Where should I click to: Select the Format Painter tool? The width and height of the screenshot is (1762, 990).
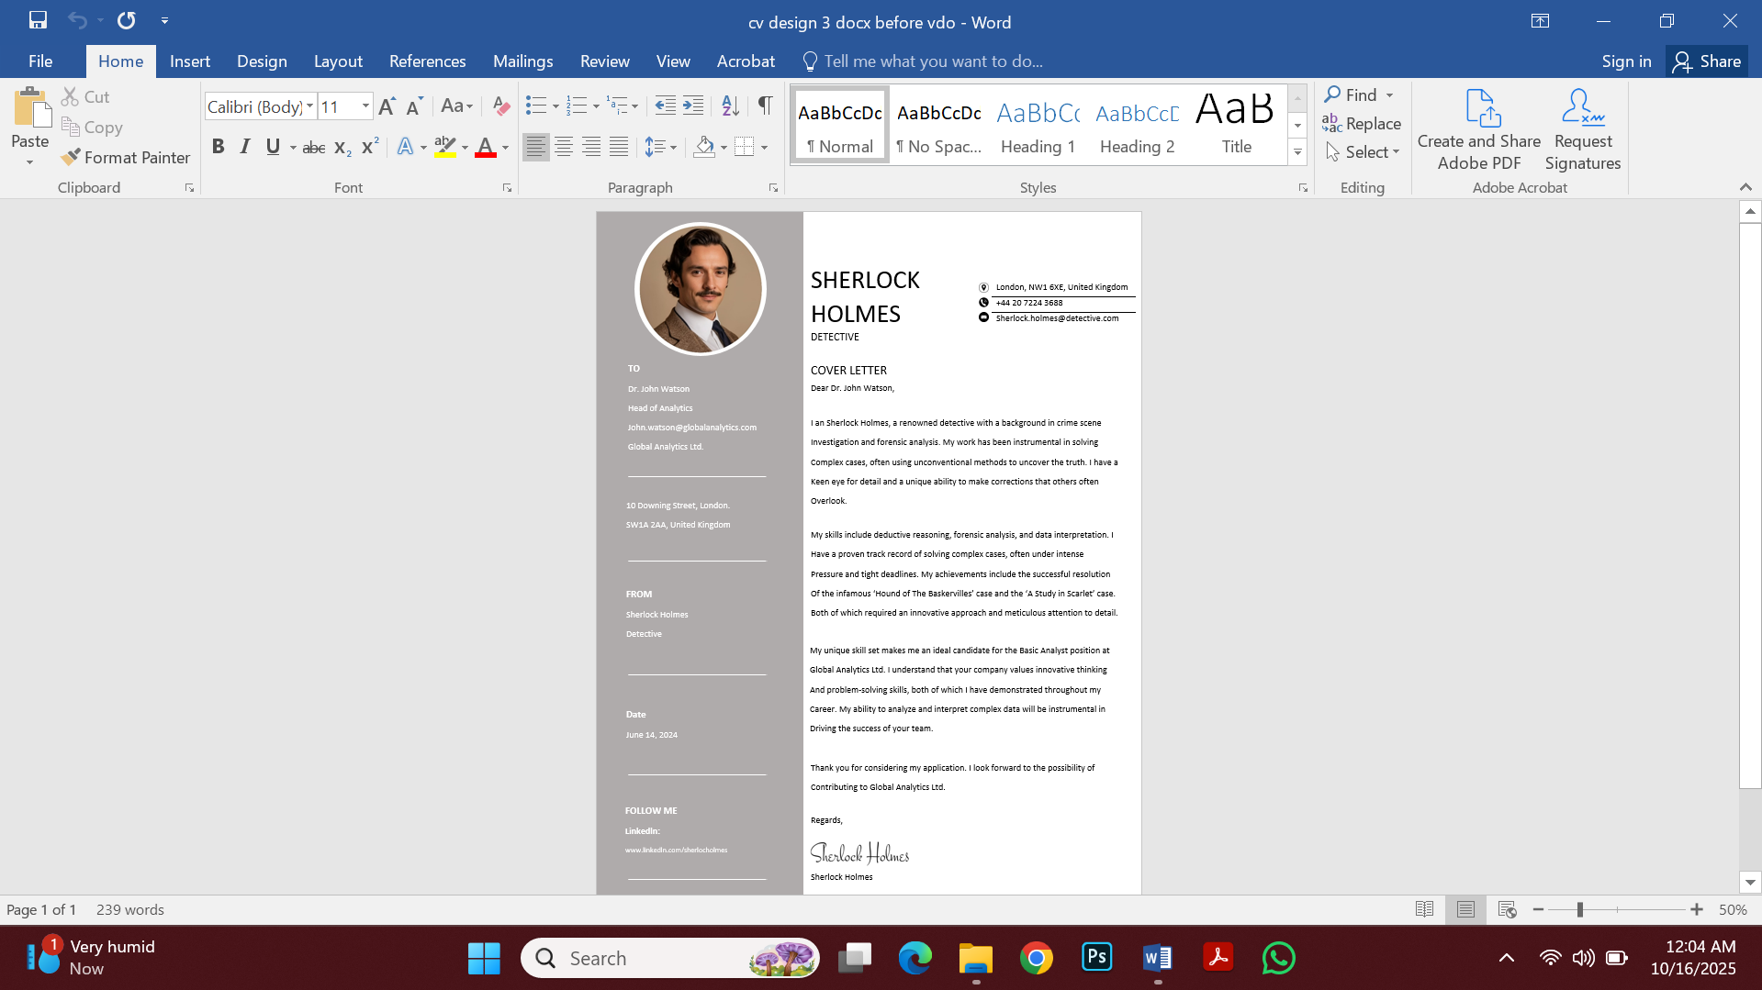pyautogui.click(x=125, y=157)
